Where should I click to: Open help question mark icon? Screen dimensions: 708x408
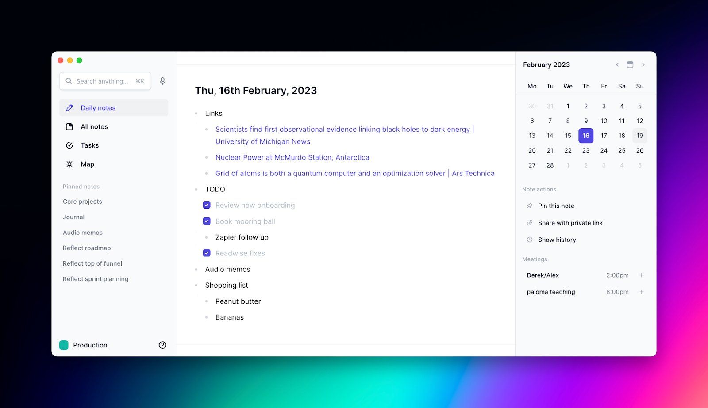(162, 345)
